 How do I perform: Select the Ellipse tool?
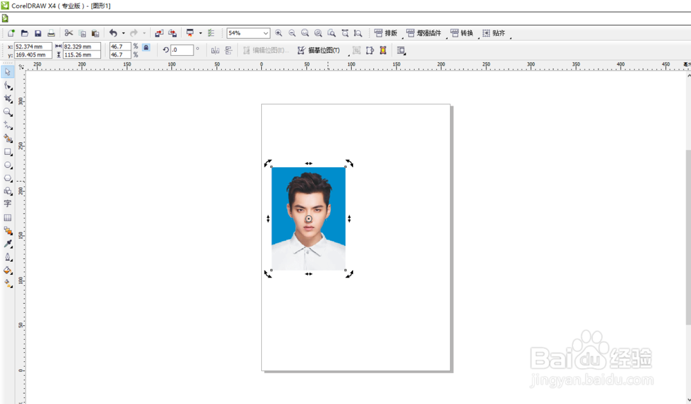click(x=8, y=165)
